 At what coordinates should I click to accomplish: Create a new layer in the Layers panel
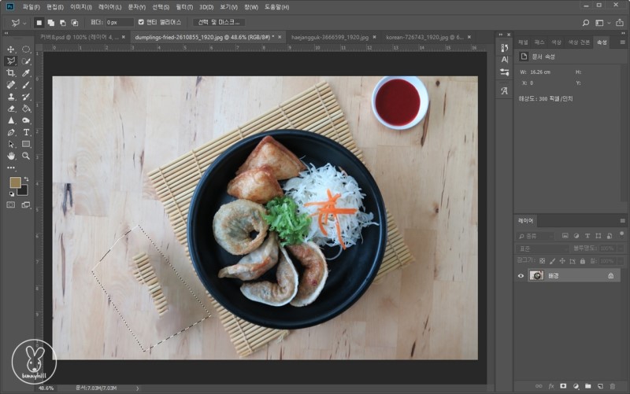pyautogui.click(x=599, y=386)
